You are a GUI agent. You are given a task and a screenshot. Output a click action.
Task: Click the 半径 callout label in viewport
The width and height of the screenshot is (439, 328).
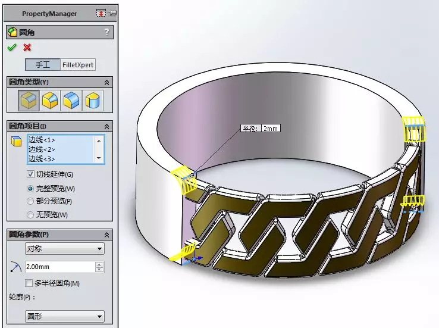click(251, 129)
